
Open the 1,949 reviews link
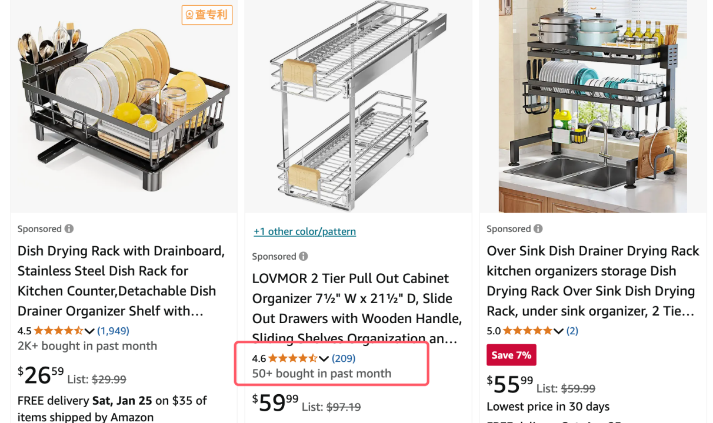[113, 331]
